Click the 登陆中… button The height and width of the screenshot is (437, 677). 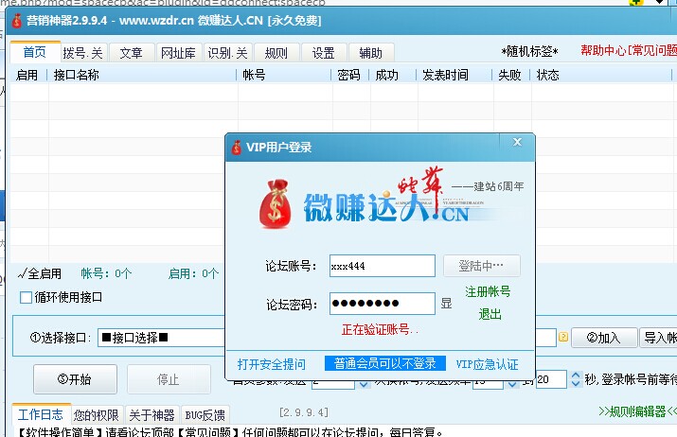(x=481, y=266)
